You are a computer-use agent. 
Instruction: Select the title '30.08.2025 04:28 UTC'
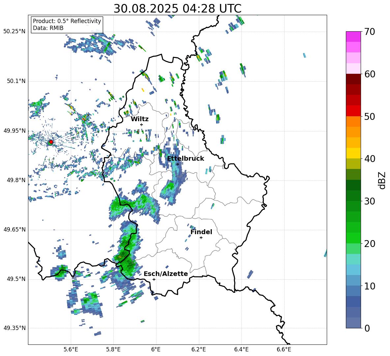178,9
